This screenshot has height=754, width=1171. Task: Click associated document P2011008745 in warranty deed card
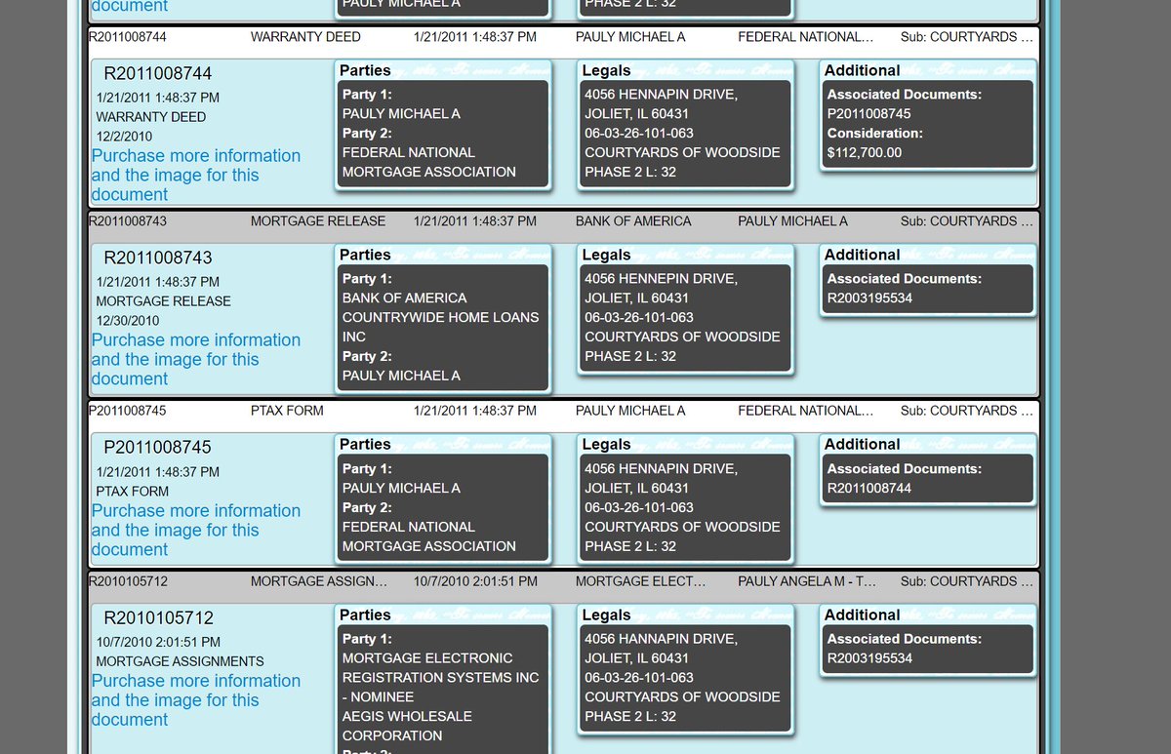pyautogui.click(x=868, y=114)
